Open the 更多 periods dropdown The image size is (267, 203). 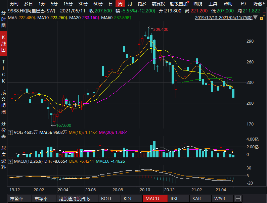point(142,4)
